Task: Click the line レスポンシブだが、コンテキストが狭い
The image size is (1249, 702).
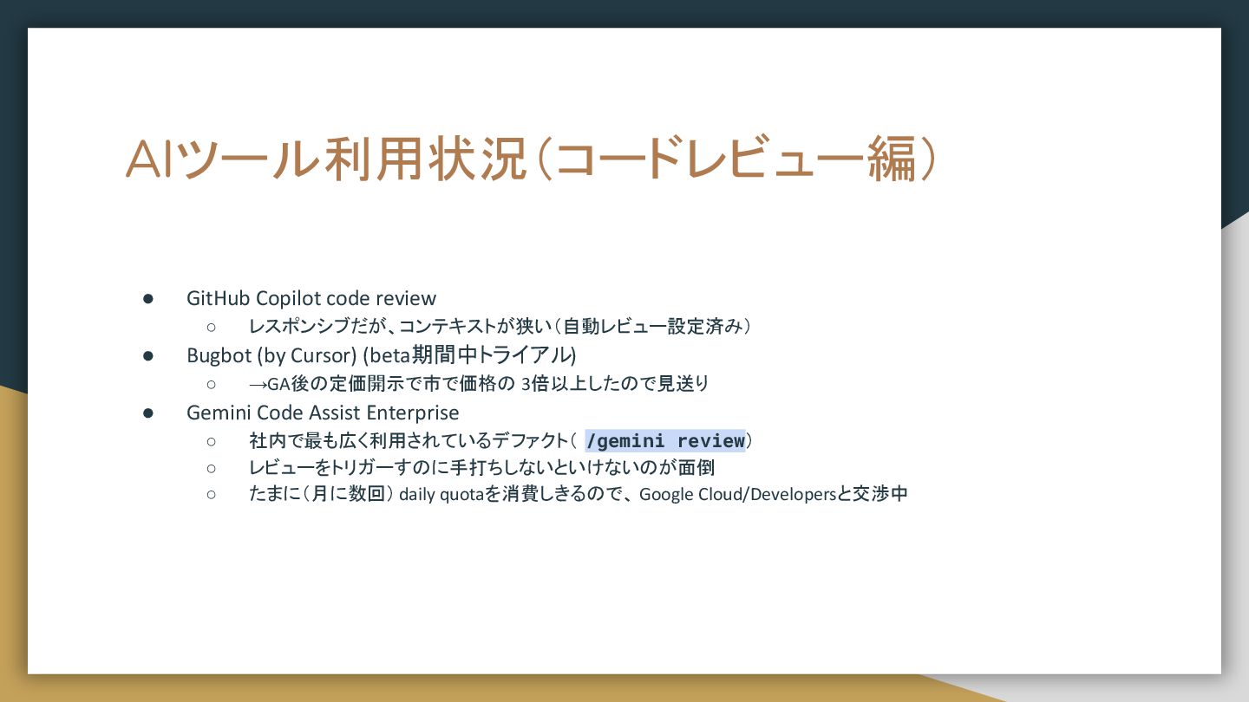Action: click(500, 327)
